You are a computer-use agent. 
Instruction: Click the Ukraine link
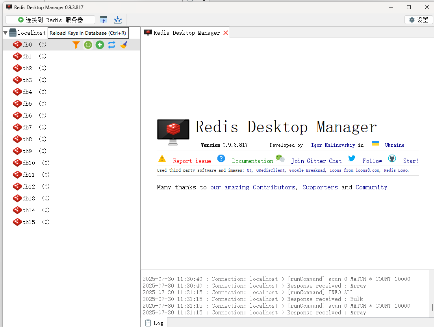394,145
